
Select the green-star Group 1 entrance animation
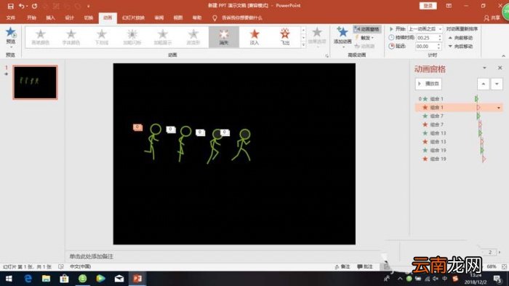(x=458, y=99)
